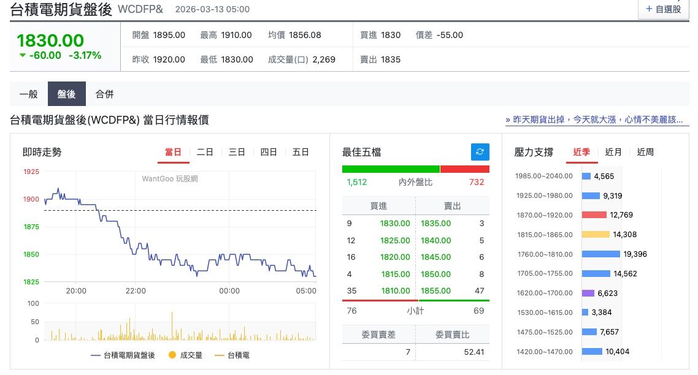
Task: Open the 昨天期貨出掉 discussion link
Action: pyautogui.click(x=594, y=119)
